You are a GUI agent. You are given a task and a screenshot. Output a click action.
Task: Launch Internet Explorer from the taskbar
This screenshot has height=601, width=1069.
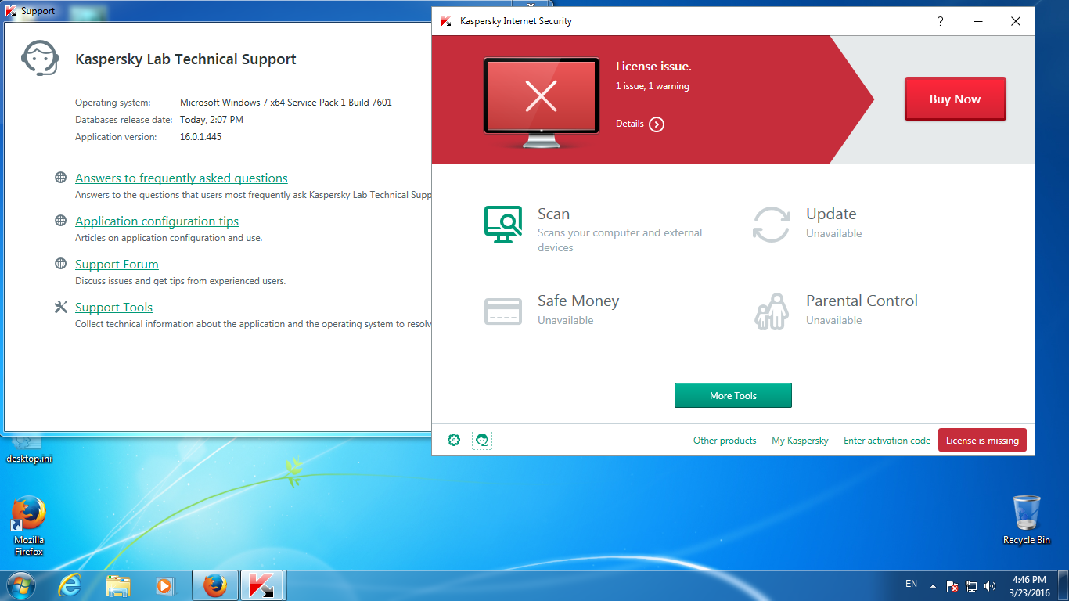[70, 585]
